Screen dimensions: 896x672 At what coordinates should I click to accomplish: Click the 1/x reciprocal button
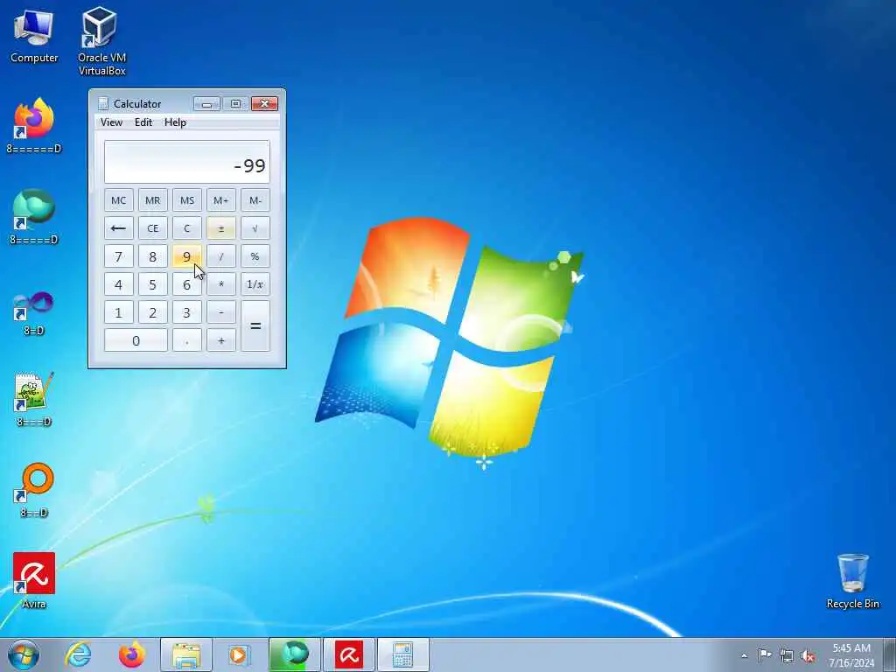(255, 284)
